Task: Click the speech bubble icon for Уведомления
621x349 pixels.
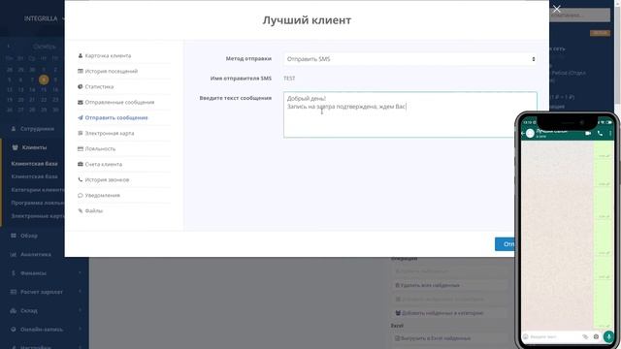Action: click(81, 195)
